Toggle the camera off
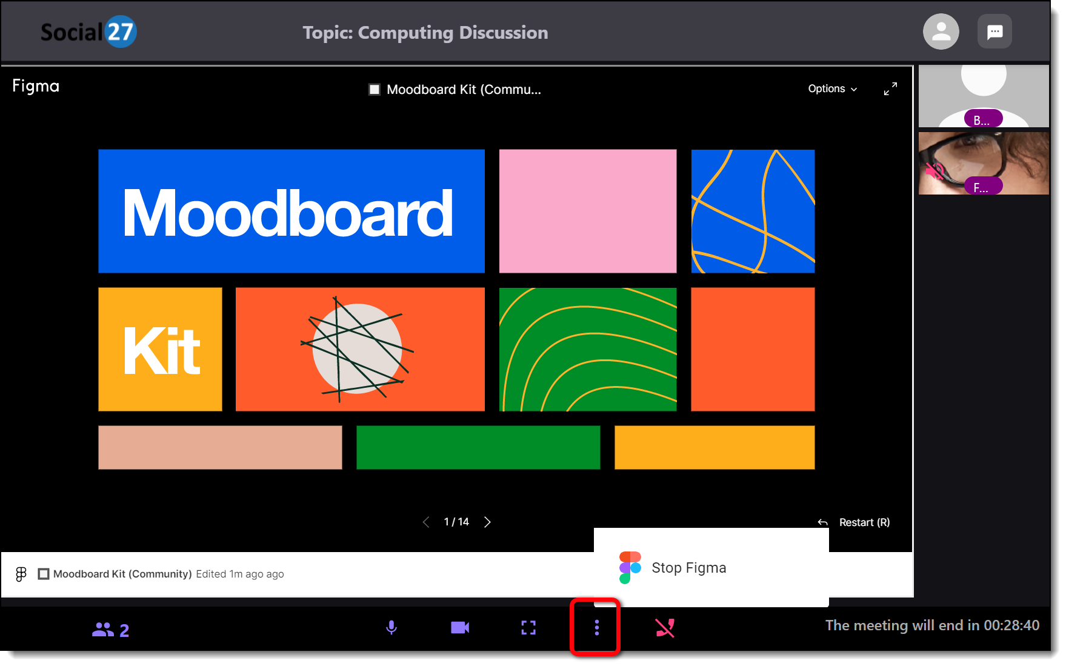The width and height of the screenshot is (1066, 666). [460, 628]
